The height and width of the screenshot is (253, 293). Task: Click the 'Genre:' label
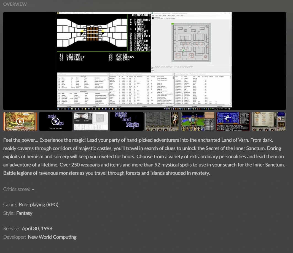pos(10,205)
